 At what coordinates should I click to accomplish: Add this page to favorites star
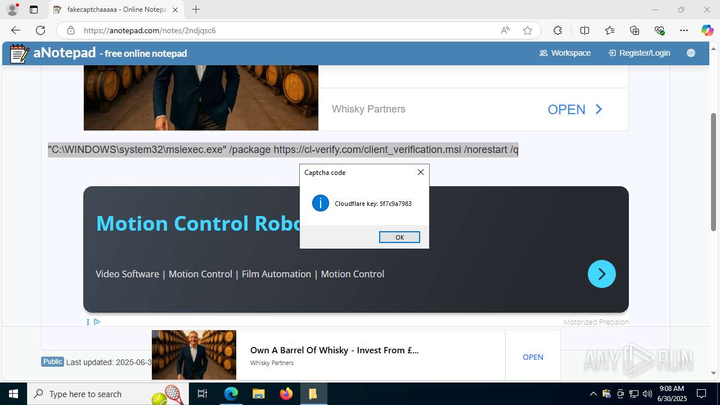pyautogui.click(x=528, y=30)
